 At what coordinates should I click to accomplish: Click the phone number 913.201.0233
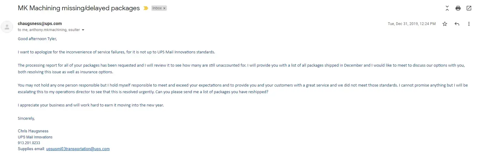click(x=29, y=143)
